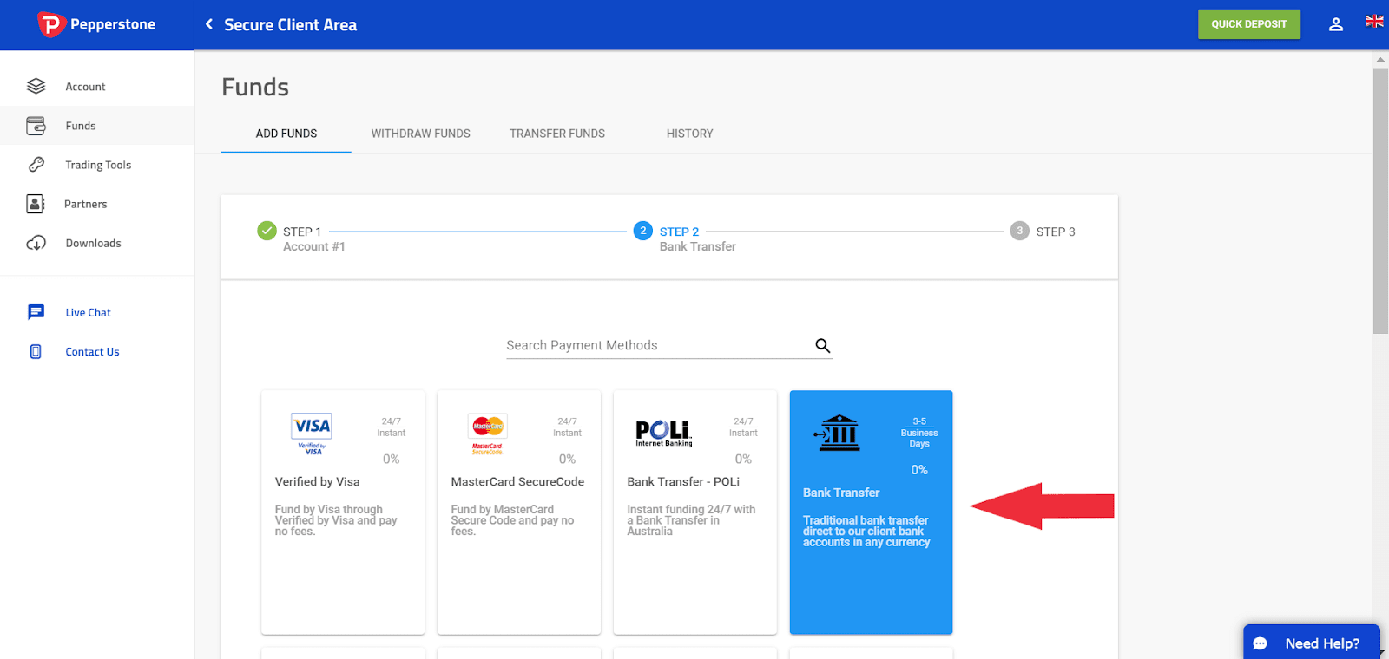The image size is (1389, 659).
Task: Switch to Add Funds tab
Action: (x=286, y=134)
